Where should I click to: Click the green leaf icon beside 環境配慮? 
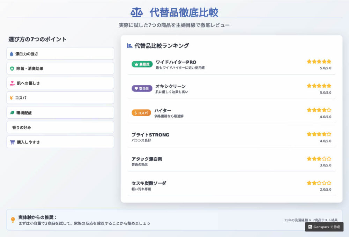tap(12, 113)
